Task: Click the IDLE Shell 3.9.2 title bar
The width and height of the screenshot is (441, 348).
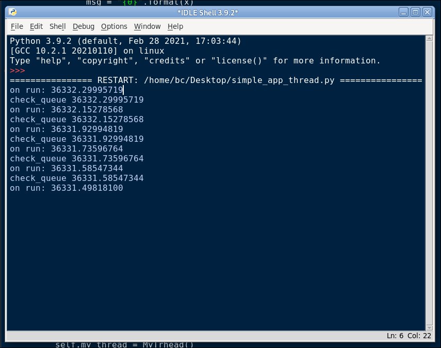Action: pos(207,13)
